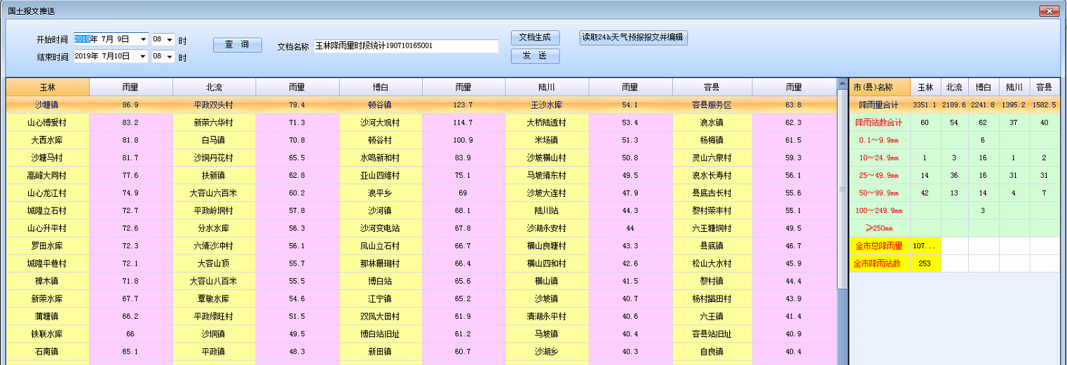
Task: Click the 文档名称 text input field
Action: coord(406,46)
